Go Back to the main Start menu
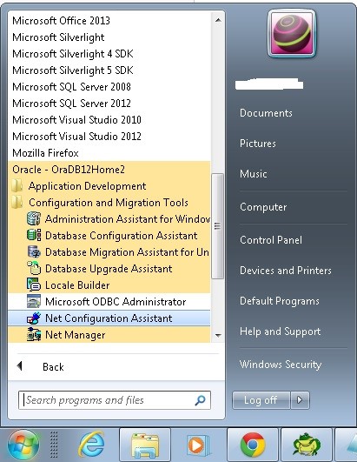357x462 pixels. click(x=53, y=366)
